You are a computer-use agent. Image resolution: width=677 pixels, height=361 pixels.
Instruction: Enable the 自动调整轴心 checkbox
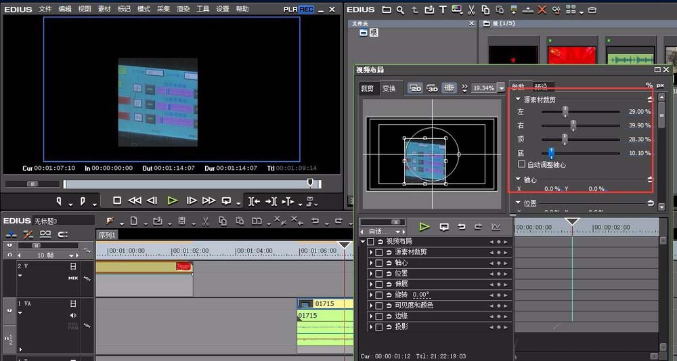click(521, 165)
